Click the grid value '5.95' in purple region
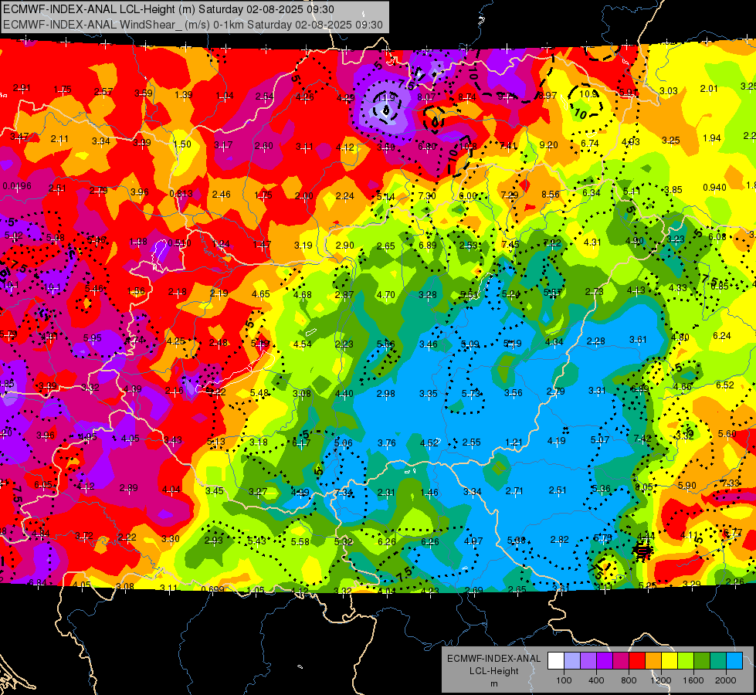 pyautogui.click(x=92, y=338)
